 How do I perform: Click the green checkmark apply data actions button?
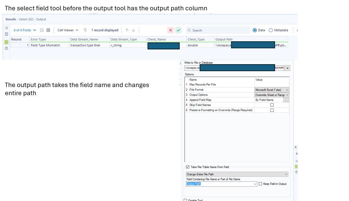[x=179, y=30]
